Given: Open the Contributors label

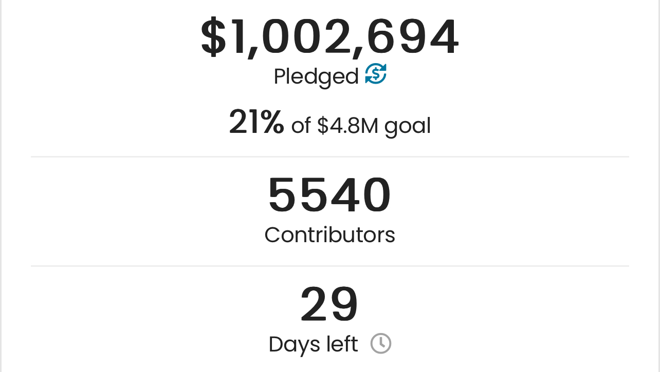Looking at the screenshot, I should tap(329, 235).
